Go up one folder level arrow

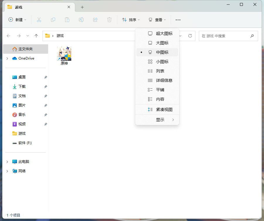[36, 36]
